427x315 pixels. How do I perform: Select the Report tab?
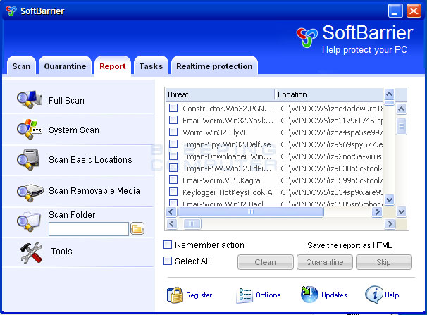113,66
